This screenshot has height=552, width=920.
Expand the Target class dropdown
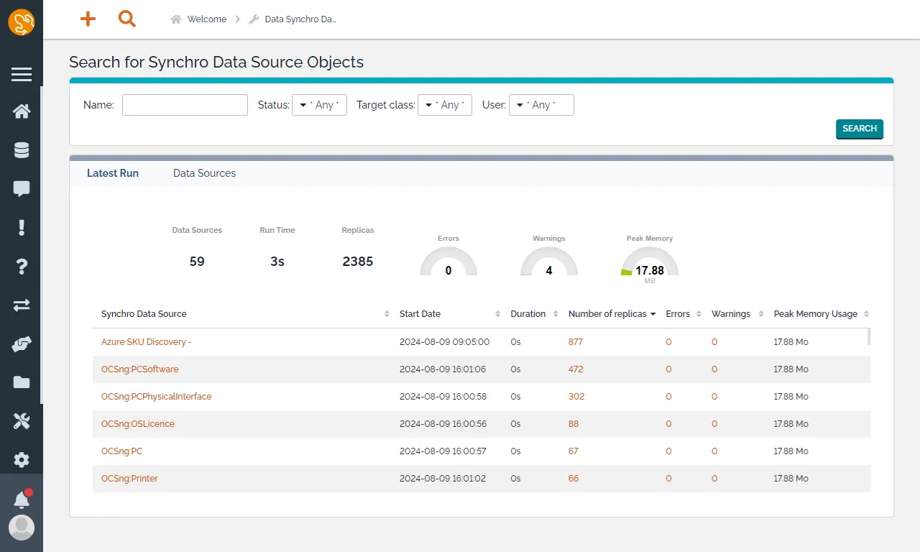(x=444, y=105)
